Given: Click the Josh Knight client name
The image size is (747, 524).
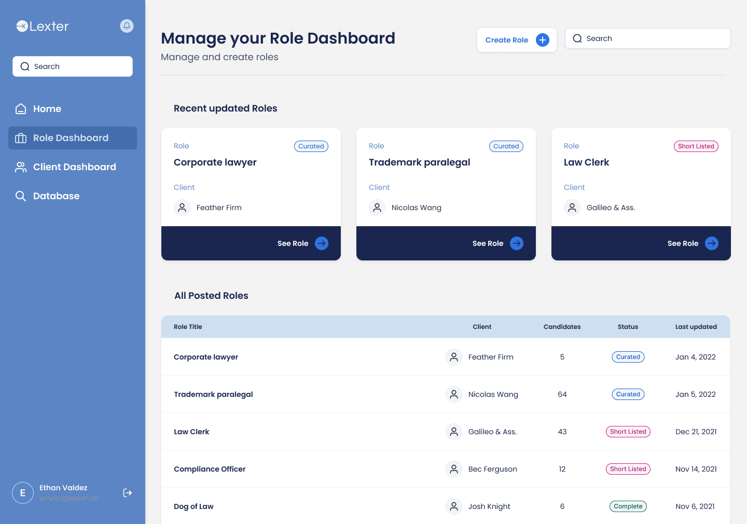Looking at the screenshot, I should pos(489,506).
